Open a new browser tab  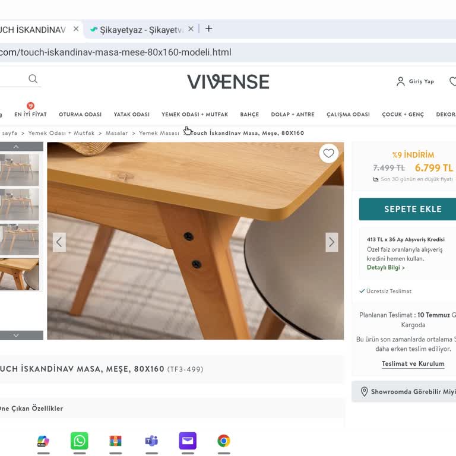point(209,28)
